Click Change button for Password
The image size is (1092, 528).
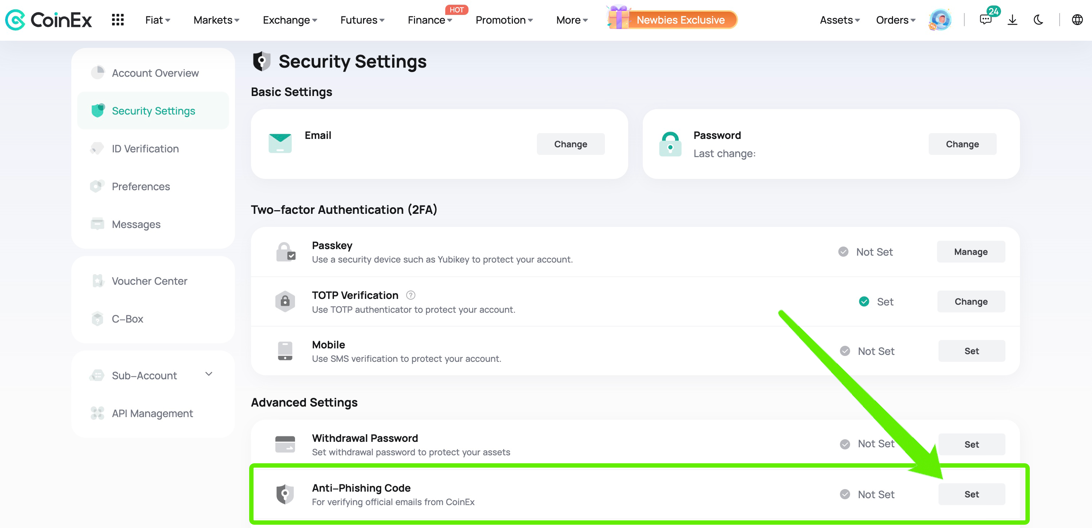962,144
